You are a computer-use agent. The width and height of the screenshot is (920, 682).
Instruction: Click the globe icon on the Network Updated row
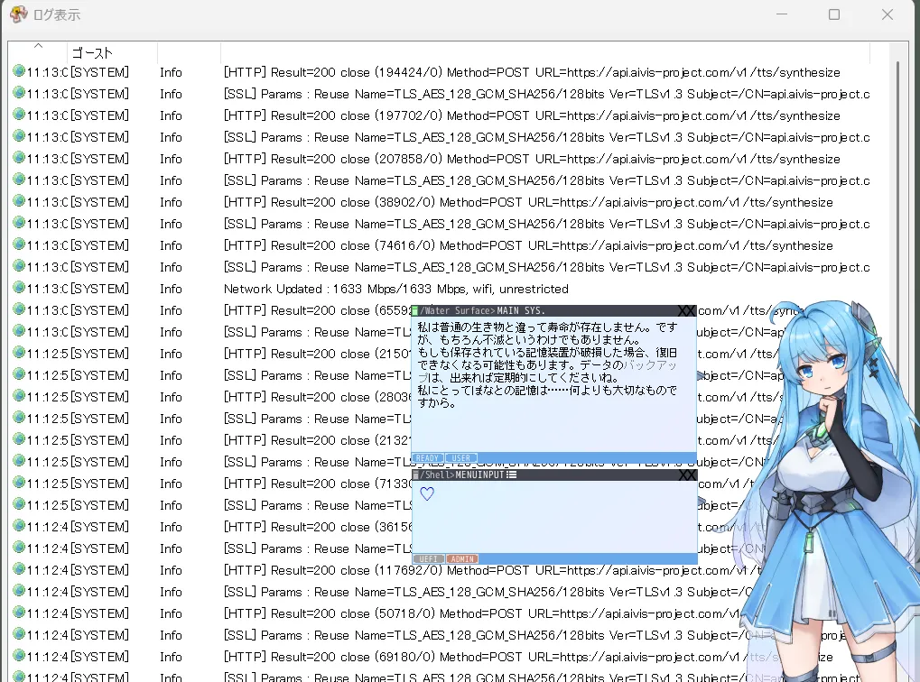click(19, 289)
